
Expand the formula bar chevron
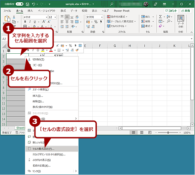(191, 39)
